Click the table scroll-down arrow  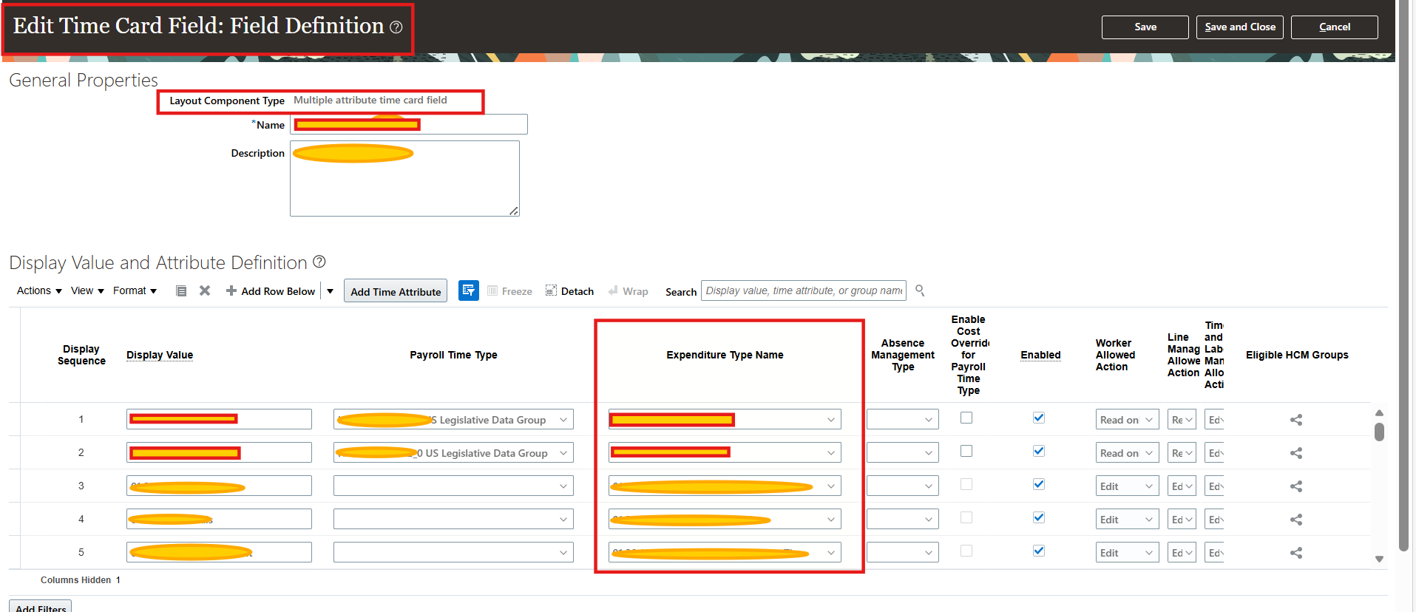[1379, 560]
